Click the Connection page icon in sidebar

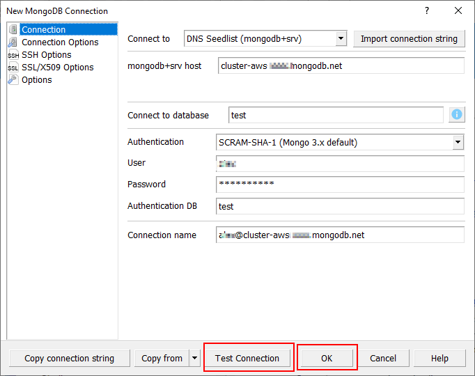coord(13,29)
